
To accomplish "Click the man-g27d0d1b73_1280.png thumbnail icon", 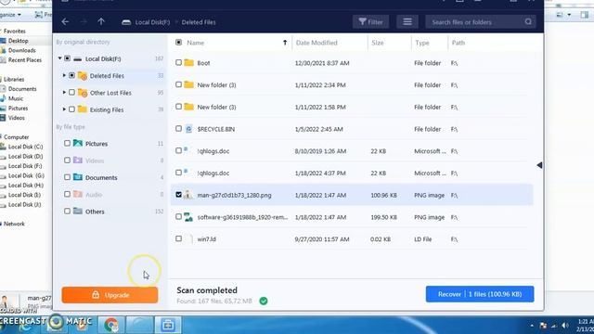I will click(188, 195).
